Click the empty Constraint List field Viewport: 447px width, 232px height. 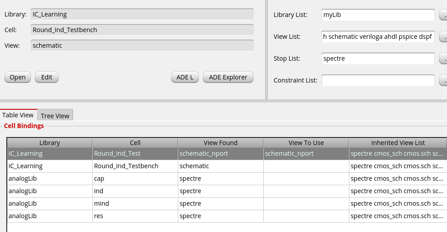coord(378,80)
